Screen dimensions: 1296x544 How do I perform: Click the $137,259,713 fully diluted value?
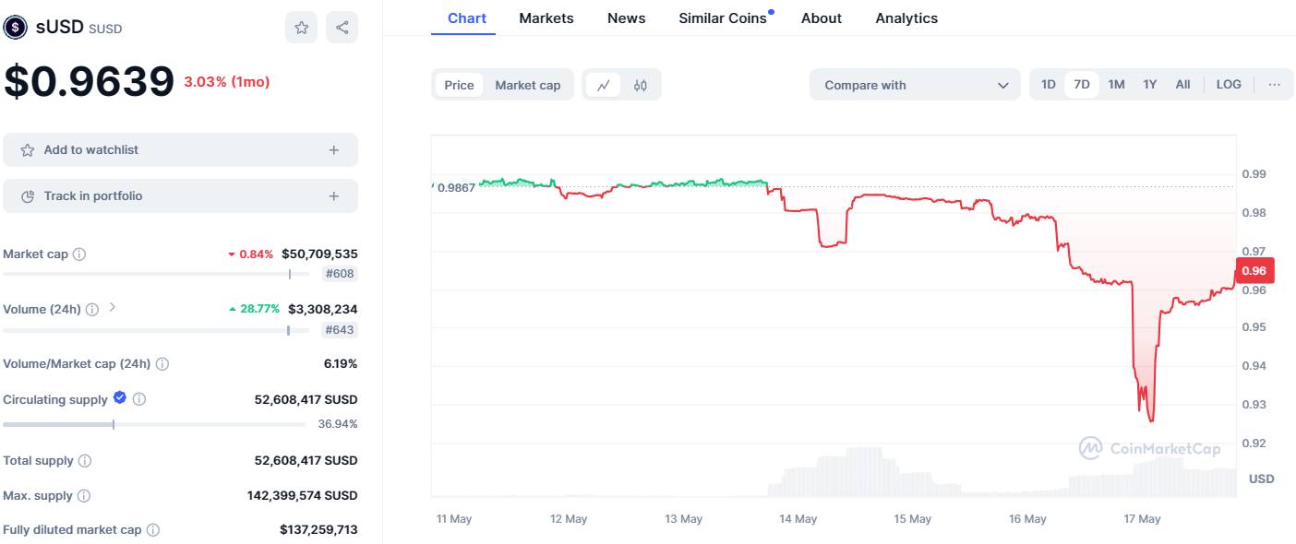tap(318, 529)
